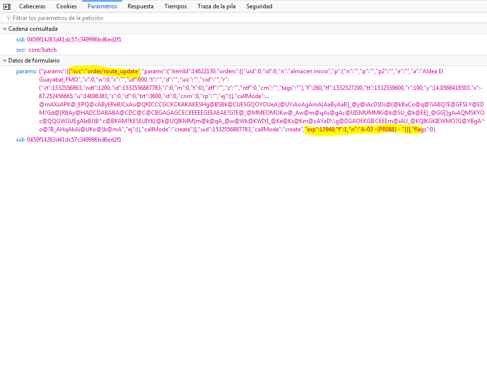Click the params key in form data
The height and width of the screenshot is (377, 487).
pyautogui.click(x=26, y=71)
